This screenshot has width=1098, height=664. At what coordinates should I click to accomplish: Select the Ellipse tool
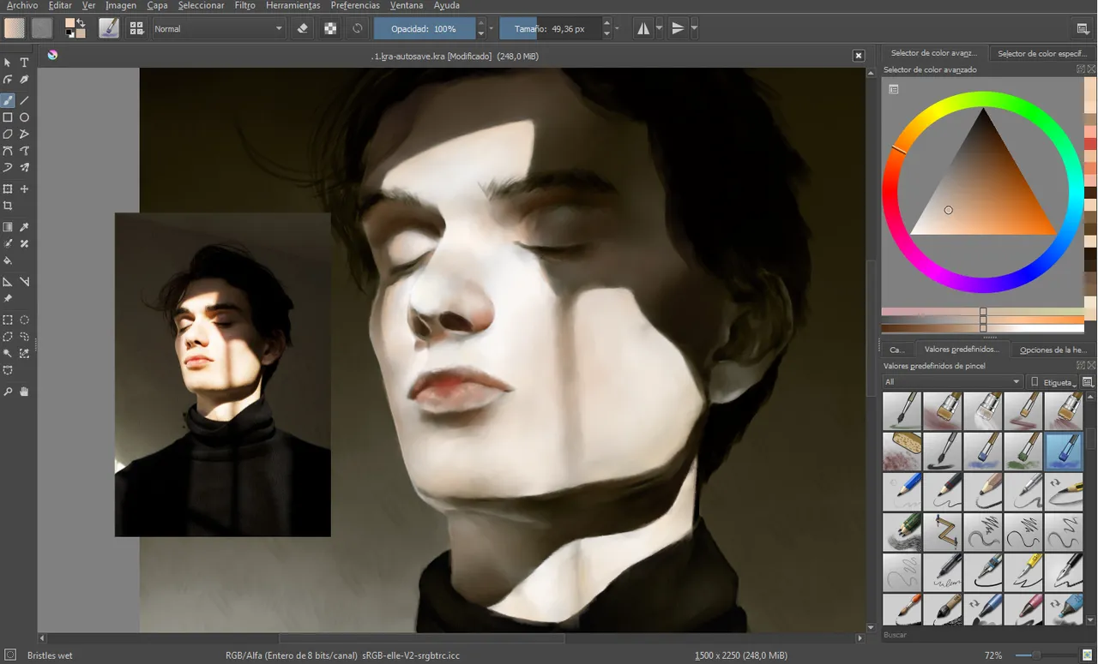click(x=24, y=117)
